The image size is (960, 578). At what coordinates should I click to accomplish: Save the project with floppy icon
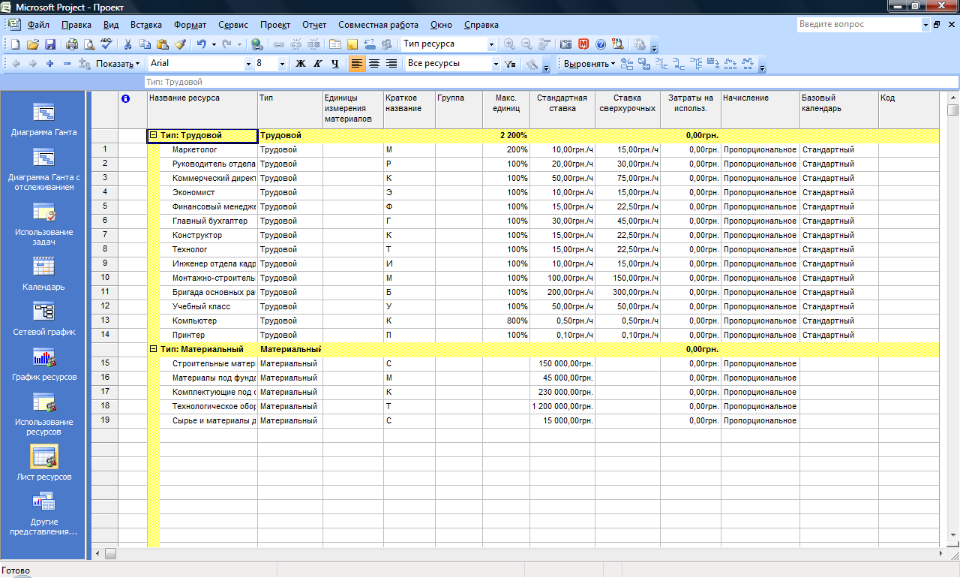(50, 44)
